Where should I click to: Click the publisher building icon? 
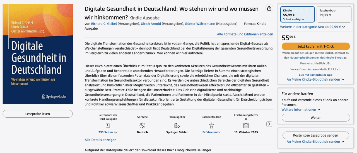(x=177, y=125)
